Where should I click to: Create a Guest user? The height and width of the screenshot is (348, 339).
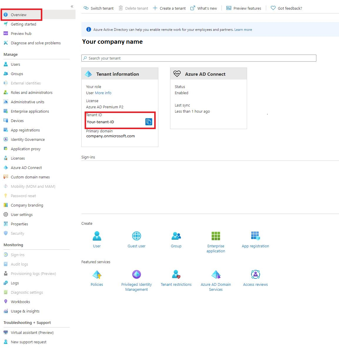[136, 239]
